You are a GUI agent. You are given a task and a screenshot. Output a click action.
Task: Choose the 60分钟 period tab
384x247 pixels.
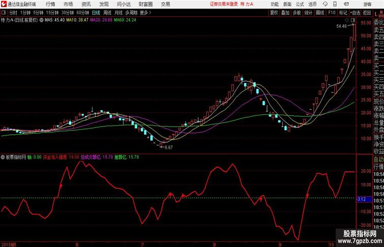(x=82, y=13)
